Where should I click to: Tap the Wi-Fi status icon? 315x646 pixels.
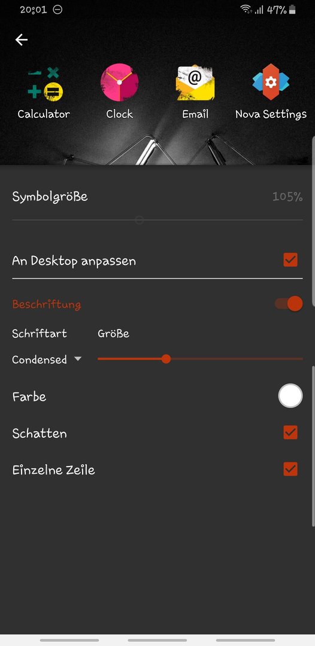(246, 10)
